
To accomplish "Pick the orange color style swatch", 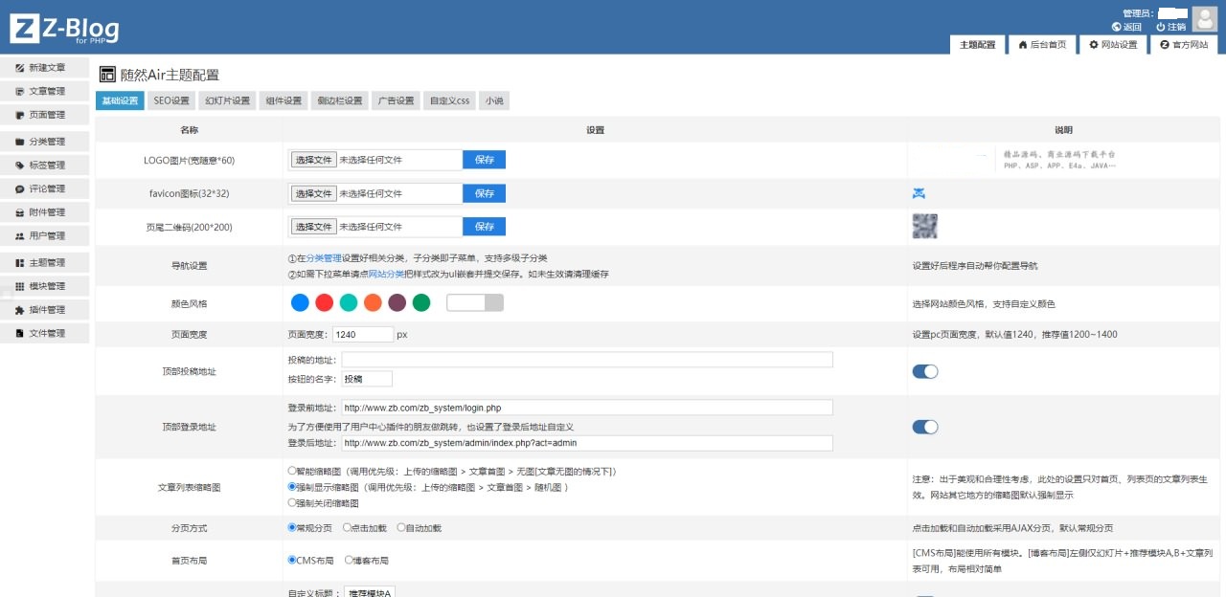I will tap(373, 302).
